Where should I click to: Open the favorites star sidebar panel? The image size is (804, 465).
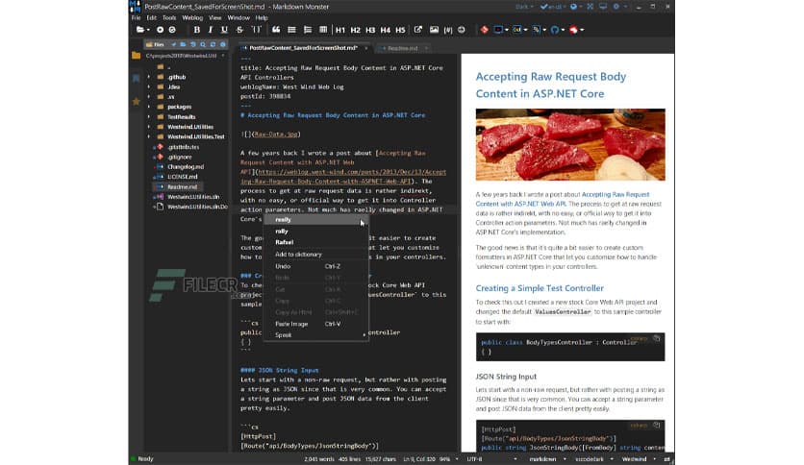(x=136, y=100)
